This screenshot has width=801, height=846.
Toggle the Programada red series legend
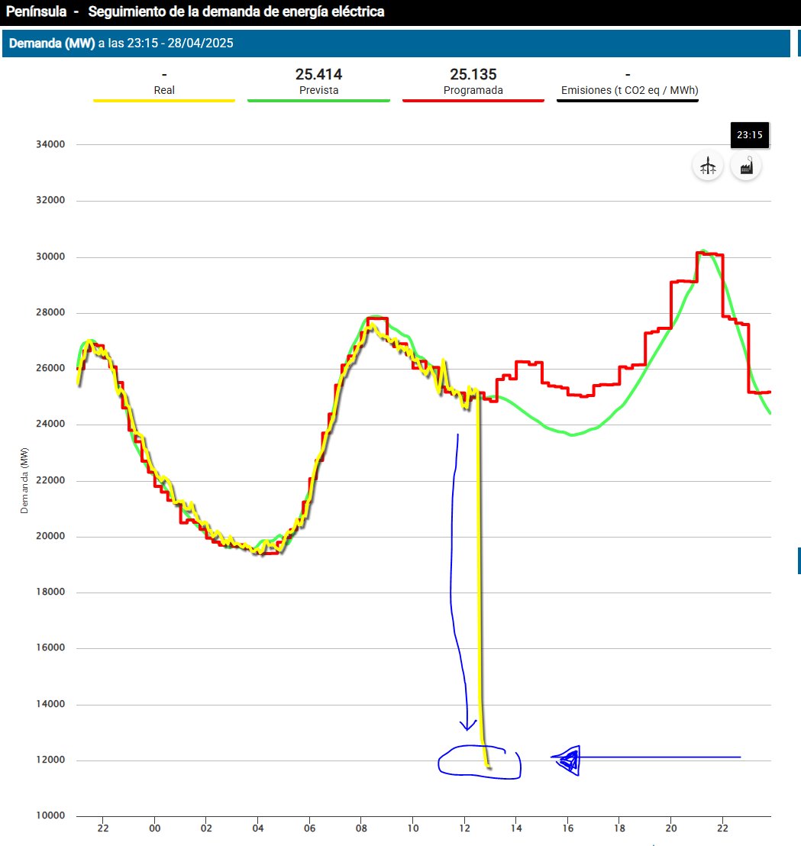(473, 90)
